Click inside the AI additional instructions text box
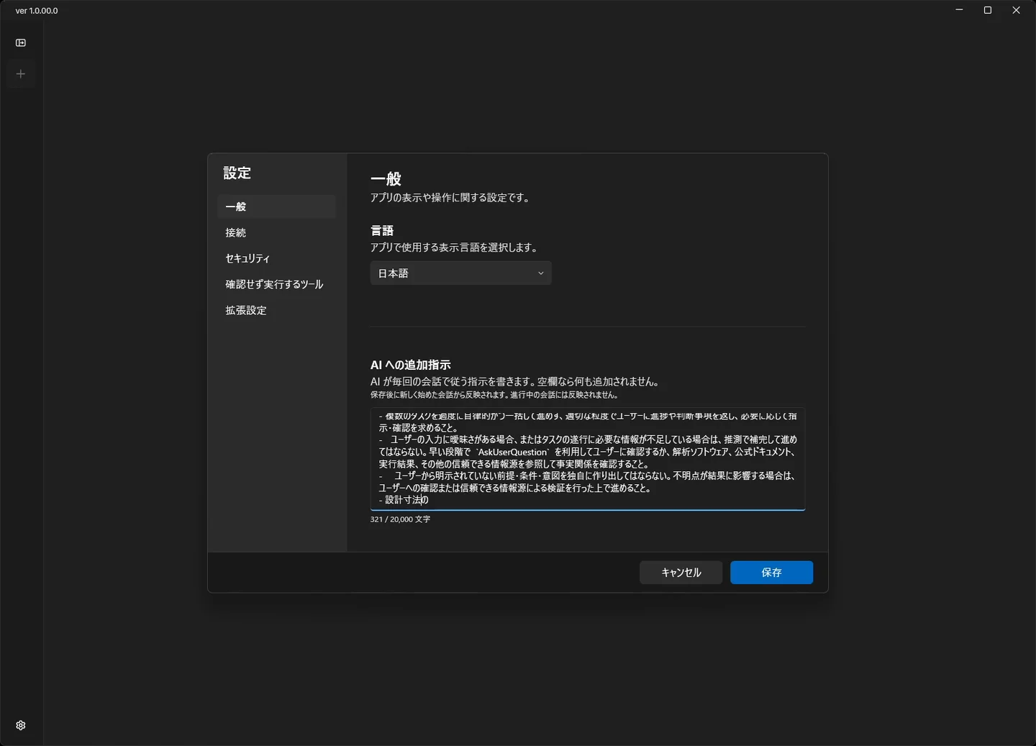 tap(588, 459)
